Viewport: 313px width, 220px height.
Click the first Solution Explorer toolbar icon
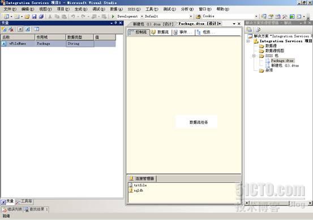pyautogui.click(x=249, y=29)
